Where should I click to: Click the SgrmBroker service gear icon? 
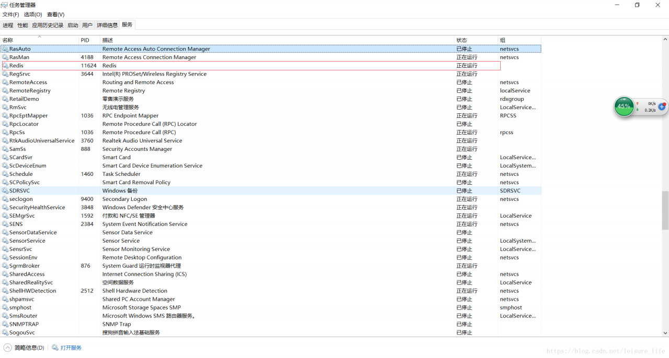click(x=5, y=266)
